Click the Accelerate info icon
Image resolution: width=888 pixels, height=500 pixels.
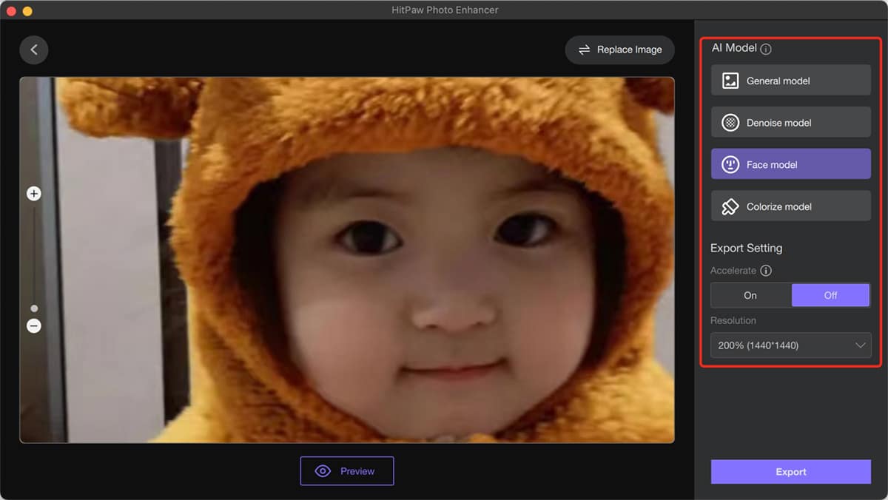click(766, 271)
